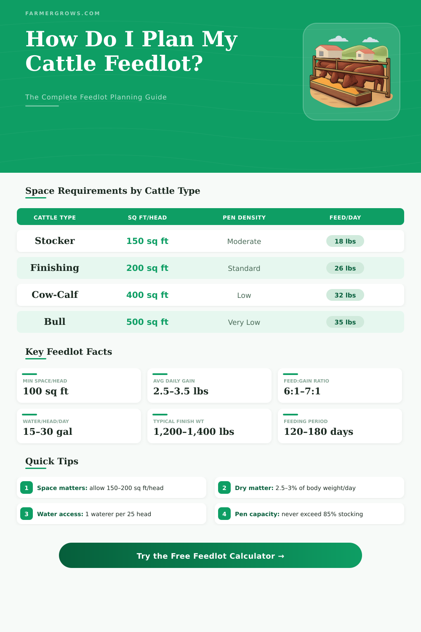Click the numbered badge on Dry matter tip
Screen dimensions: 421x632
224,487
